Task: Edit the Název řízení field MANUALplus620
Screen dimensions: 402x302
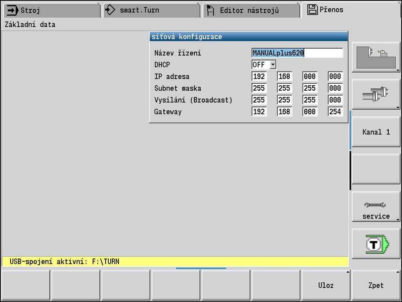Action: (x=297, y=53)
